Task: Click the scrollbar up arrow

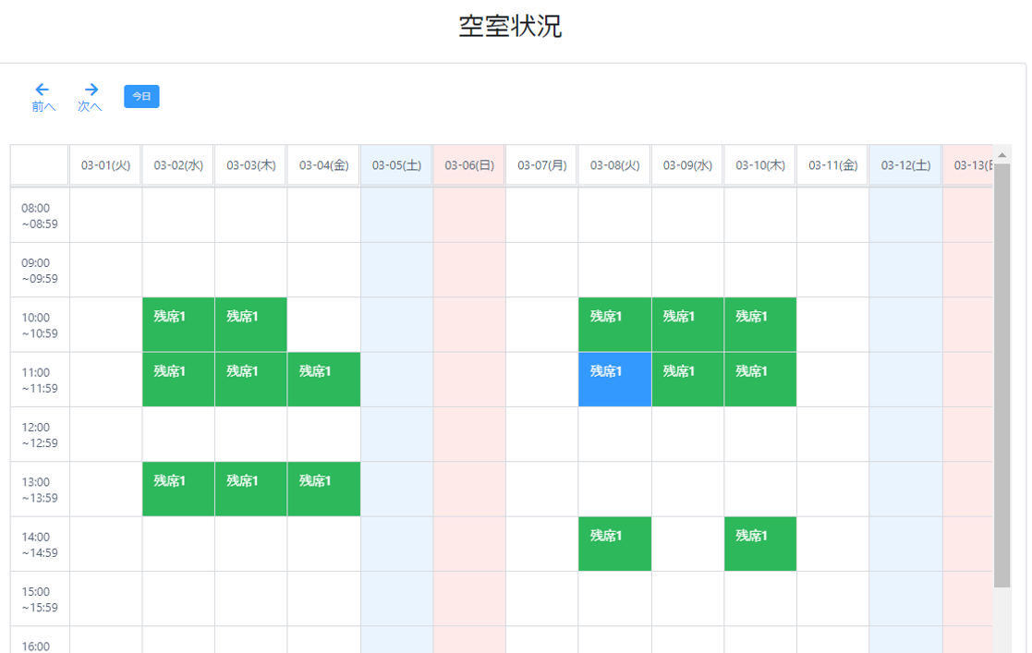Action: click(1002, 155)
